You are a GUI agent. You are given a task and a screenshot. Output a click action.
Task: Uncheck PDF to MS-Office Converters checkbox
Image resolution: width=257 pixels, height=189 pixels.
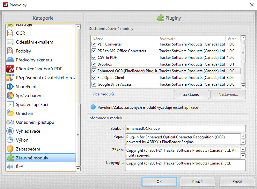94,51
